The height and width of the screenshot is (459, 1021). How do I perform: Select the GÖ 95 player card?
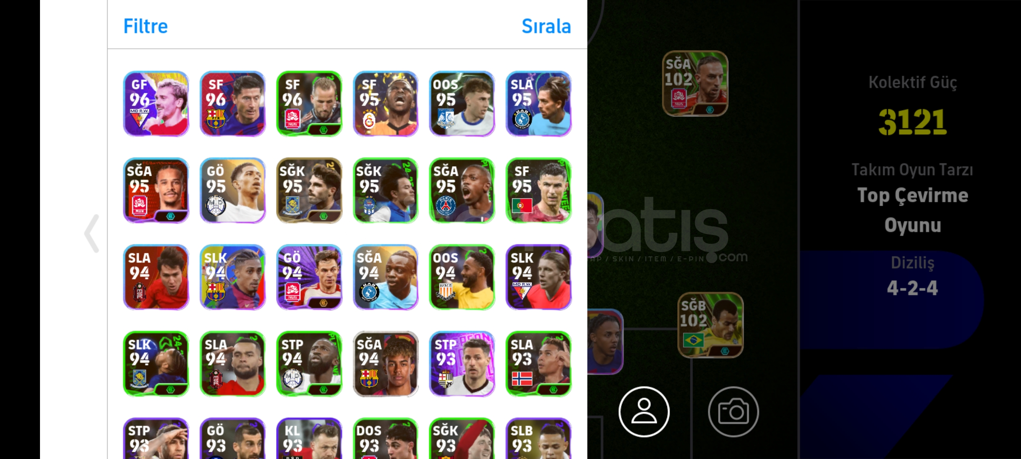pyautogui.click(x=233, y=190)
